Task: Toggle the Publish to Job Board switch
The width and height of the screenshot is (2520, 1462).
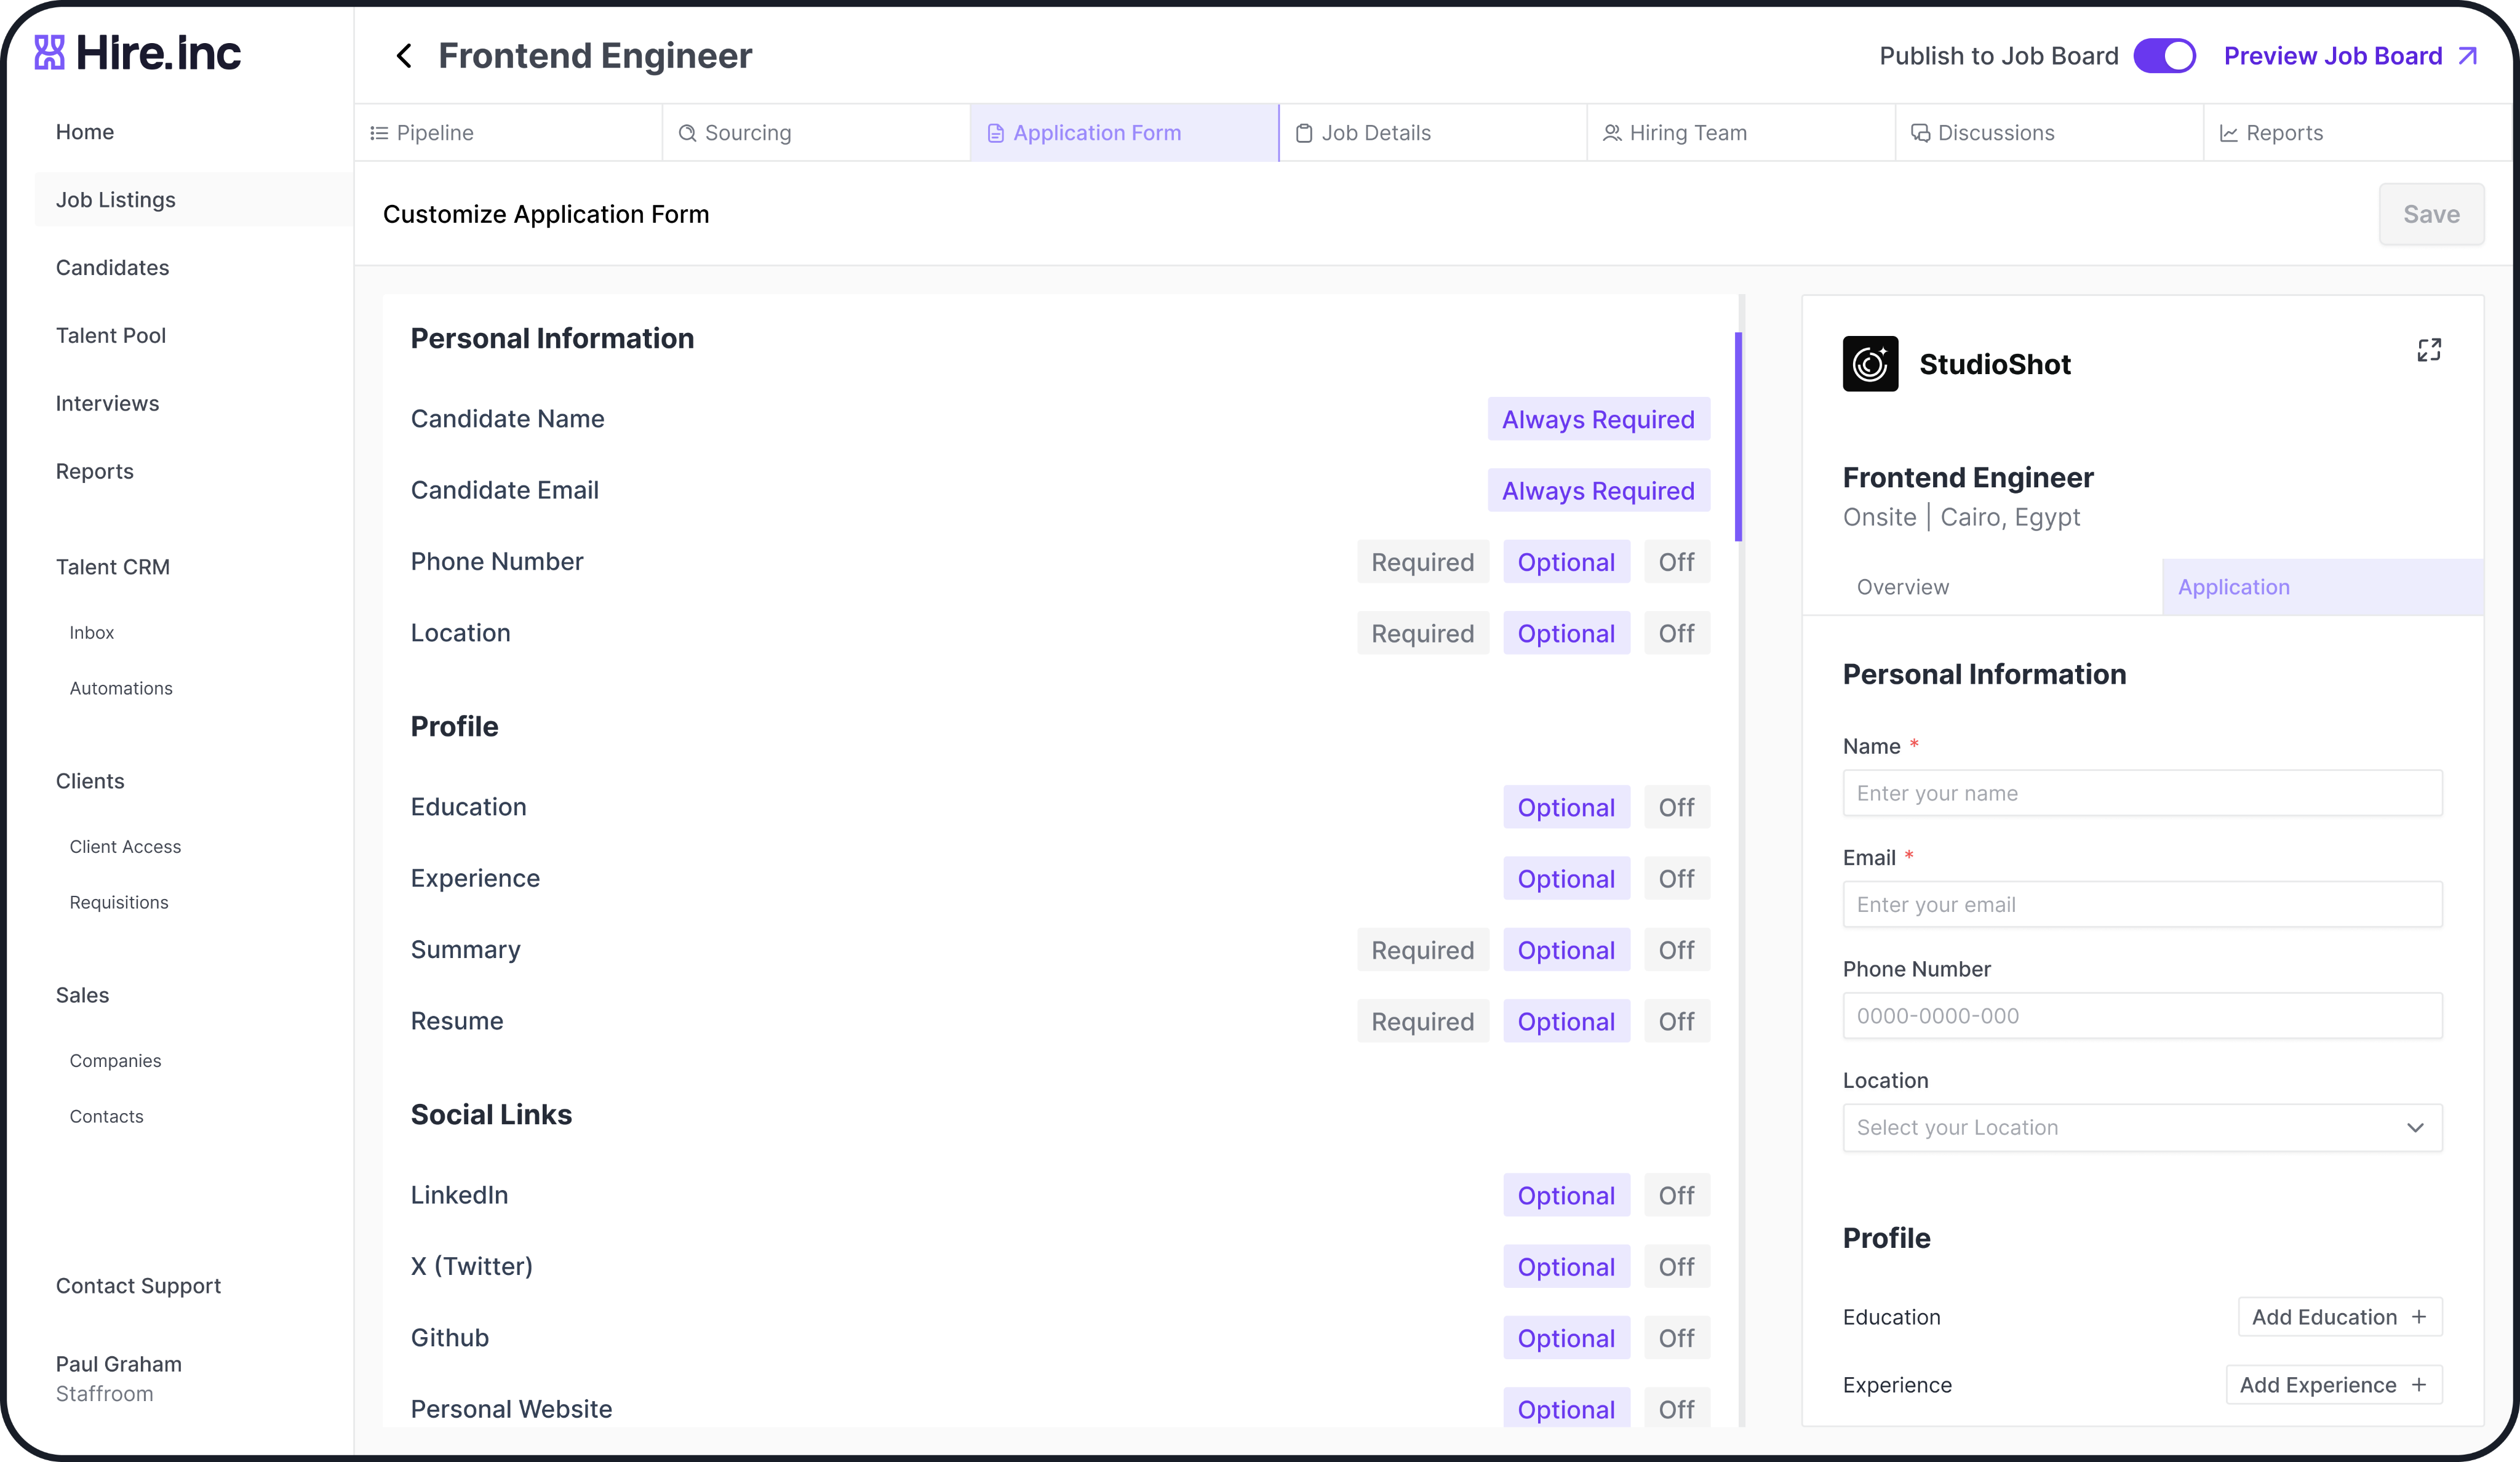Action: 2164,56
